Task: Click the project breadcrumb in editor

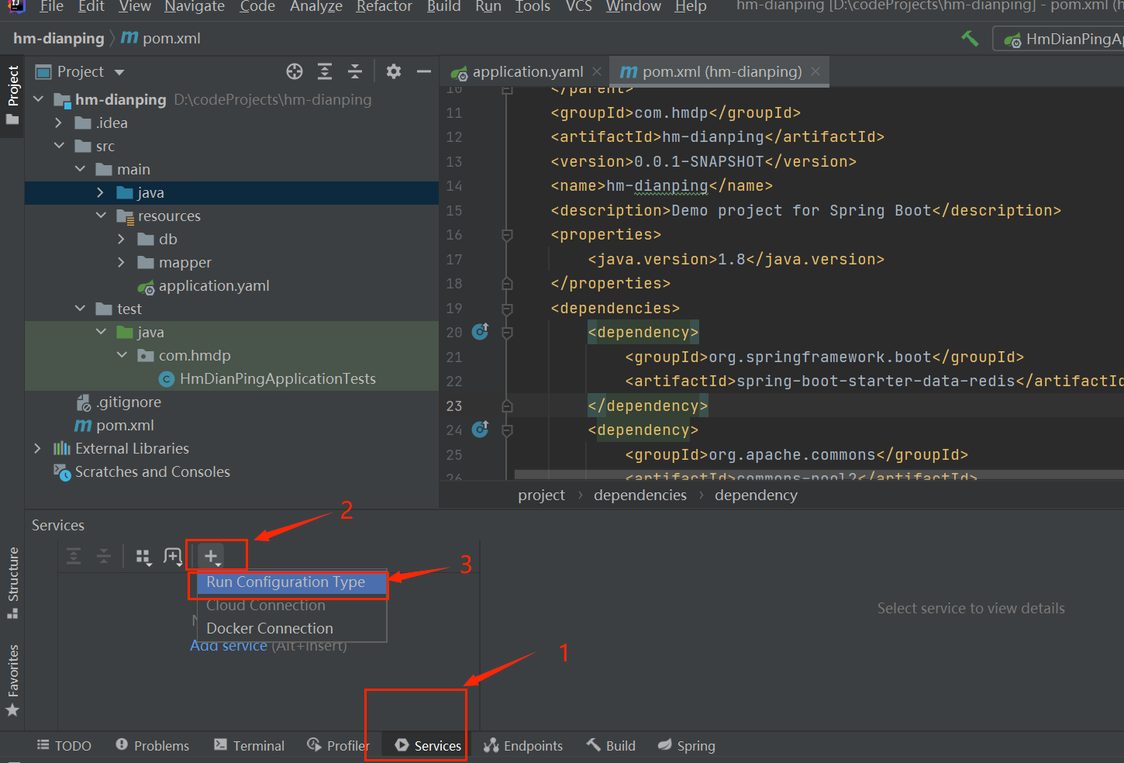Action: [542, 495]
